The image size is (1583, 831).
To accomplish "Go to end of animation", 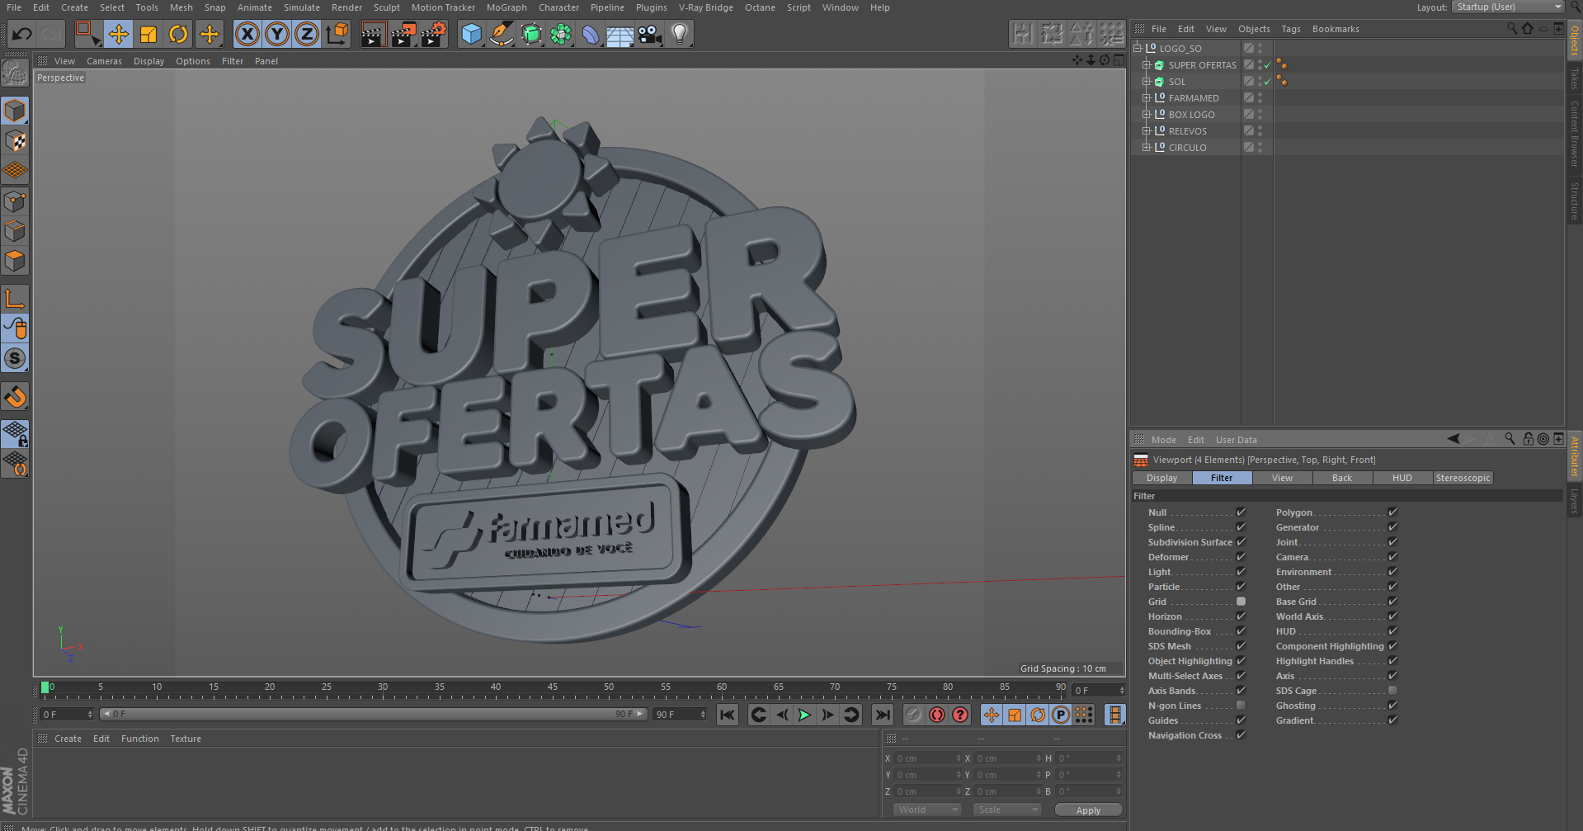I will coord(883,715).
